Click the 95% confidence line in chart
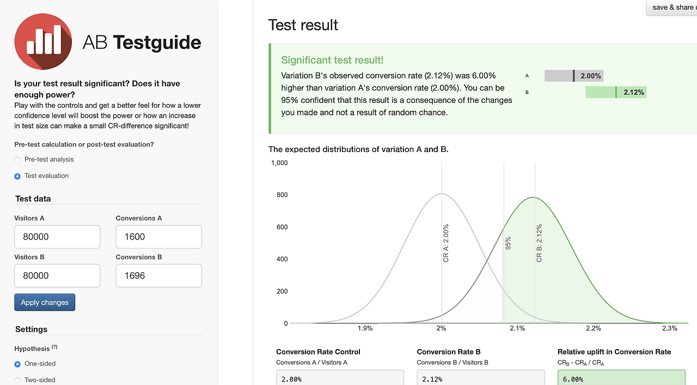The height and width of the screenshot is (385, 697). click(508, 243)
